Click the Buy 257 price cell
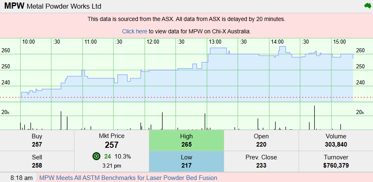The image size is (373, 182). (x=37, y=145)
